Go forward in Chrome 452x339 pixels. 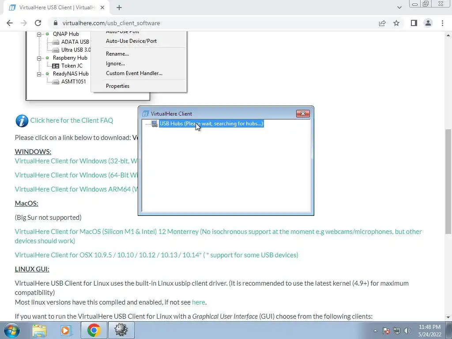point(24,23)
